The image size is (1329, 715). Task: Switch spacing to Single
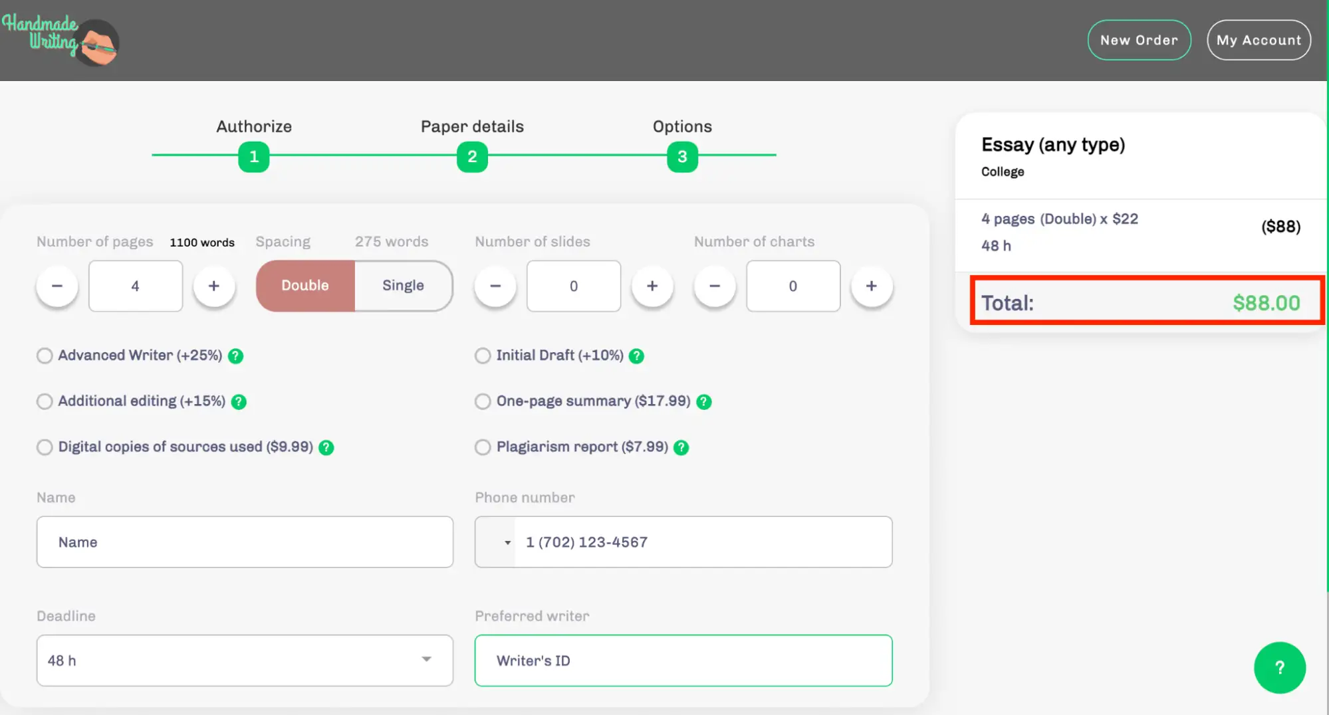point(403,286)
